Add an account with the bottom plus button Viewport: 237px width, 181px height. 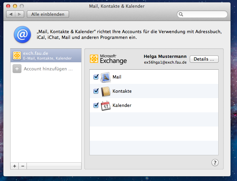(15, 166)
